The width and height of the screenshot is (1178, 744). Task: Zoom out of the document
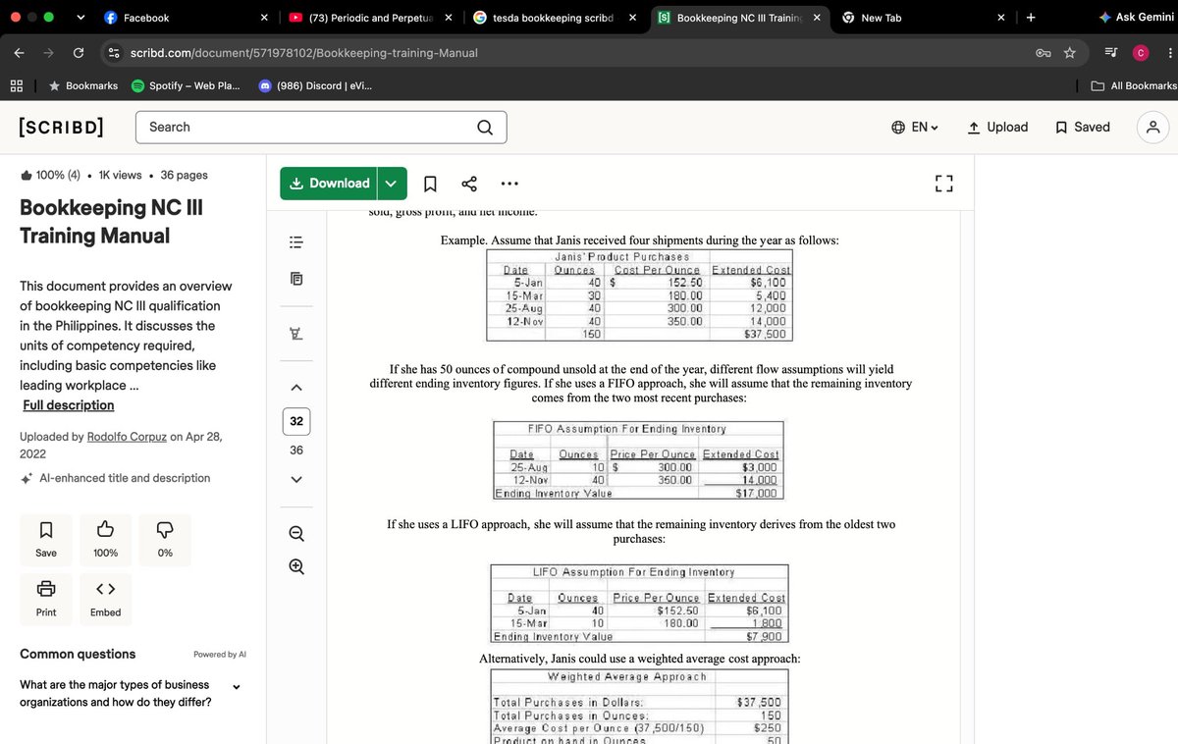coord(296,534)
